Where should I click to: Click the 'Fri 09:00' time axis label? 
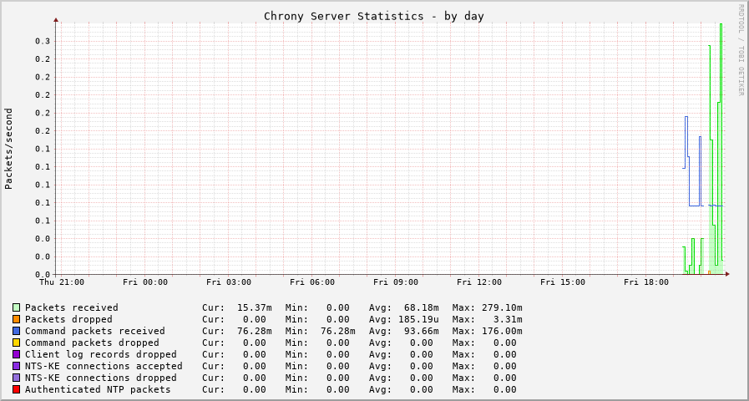tap(396, 282)
